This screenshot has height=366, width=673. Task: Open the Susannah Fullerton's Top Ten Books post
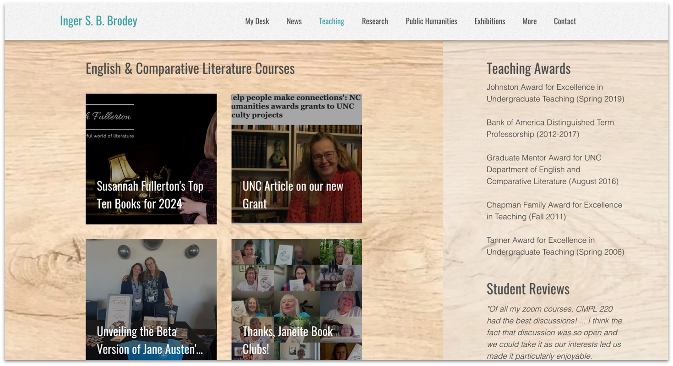coord(151,159)
